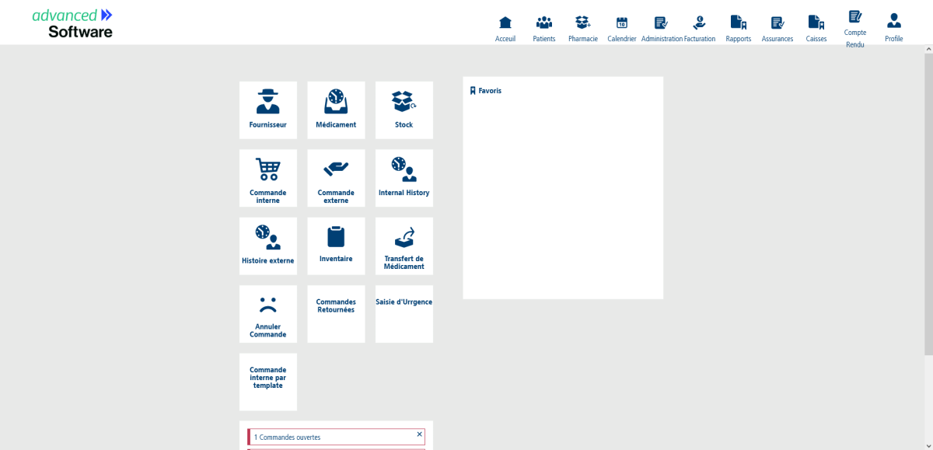The height and width of the screenshot is (450, 933).
Task: Open the Profile menu
Action: (894, 29)
